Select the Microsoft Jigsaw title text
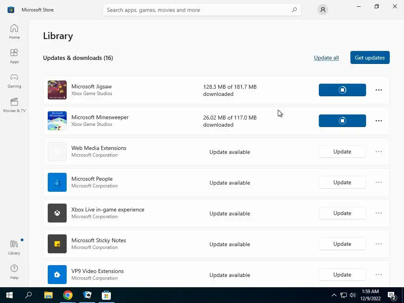This screenshot has height=303, width=404. coord(92,86)
